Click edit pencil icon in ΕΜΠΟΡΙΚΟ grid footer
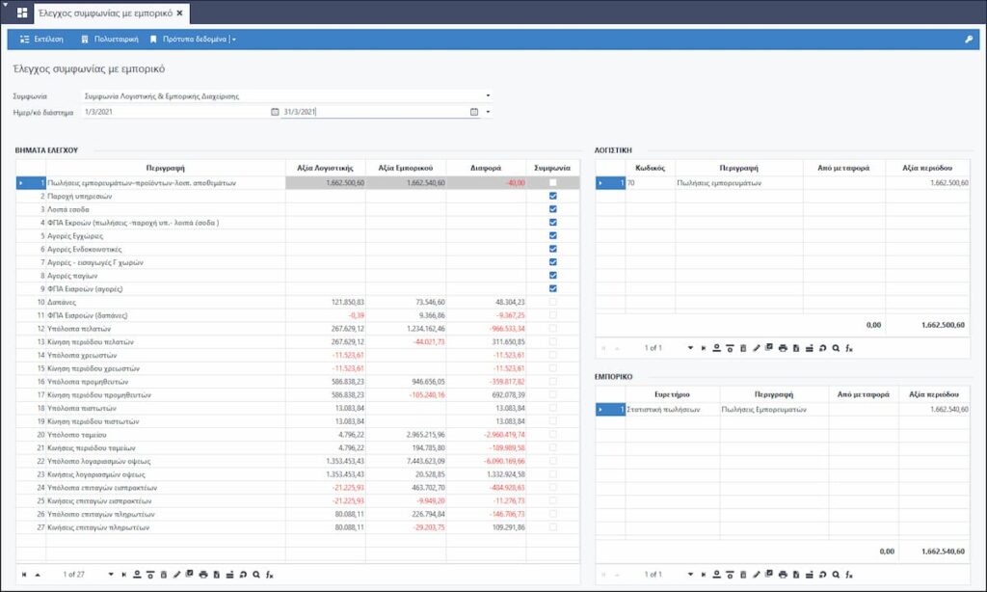This screenshot has width=987, height=592. pos(757,575)
